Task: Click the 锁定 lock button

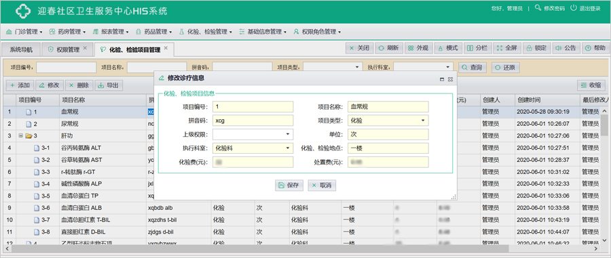Action: tap(536, 48)
